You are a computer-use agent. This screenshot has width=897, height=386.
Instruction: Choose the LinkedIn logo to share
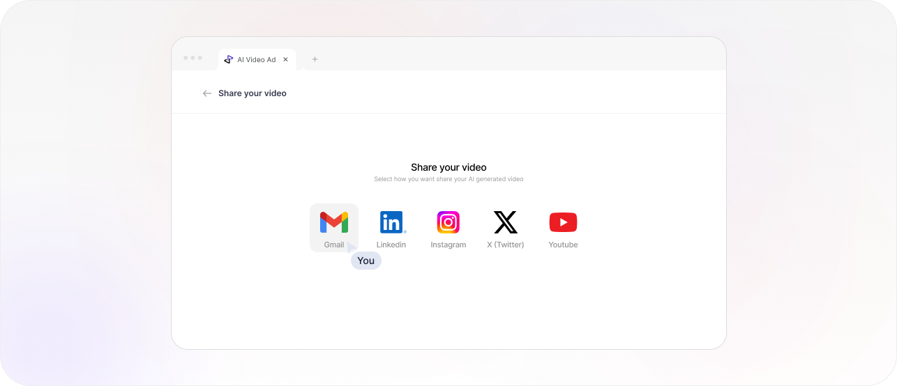point(393,222)
